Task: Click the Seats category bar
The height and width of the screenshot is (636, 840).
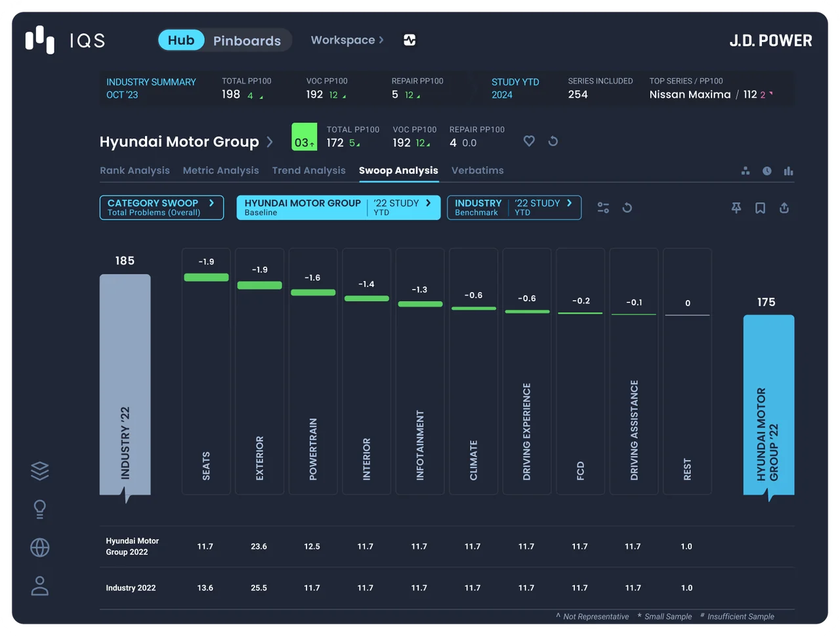Action: [x=206, y=371]
